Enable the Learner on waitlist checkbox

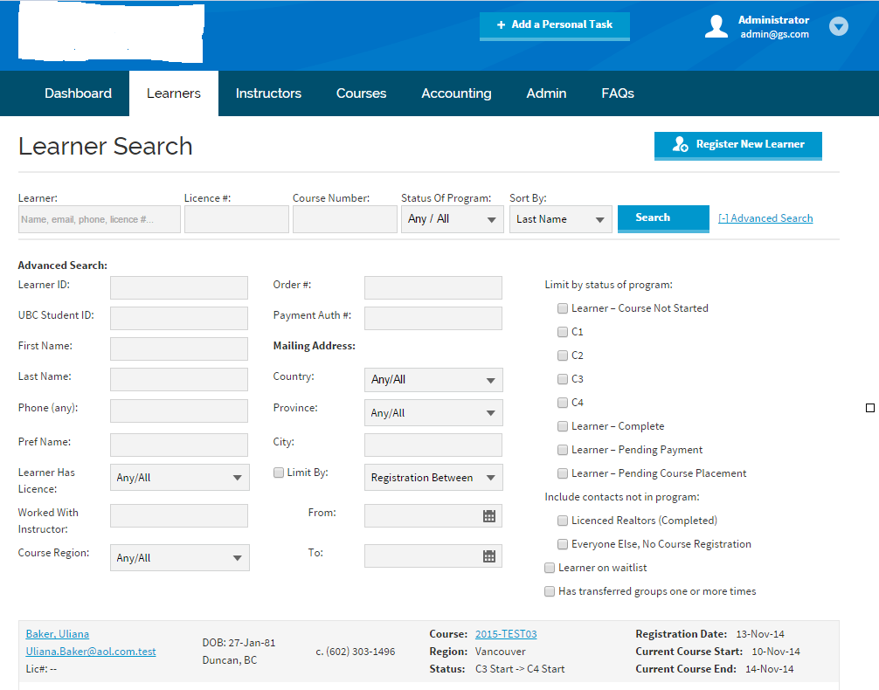pos(550,568)
